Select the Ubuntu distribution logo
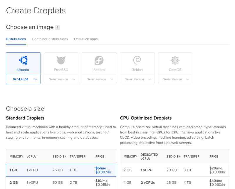The width and height of the screenshot is (235, 189). click(23, 60)
